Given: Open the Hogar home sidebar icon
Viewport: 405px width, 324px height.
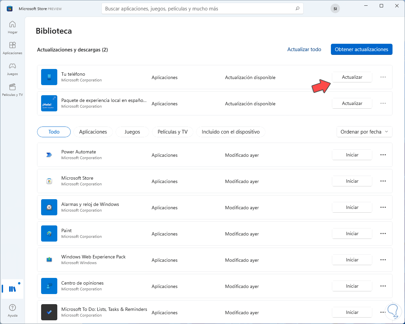Looking at the screenshot, I should tap(12, 27).
